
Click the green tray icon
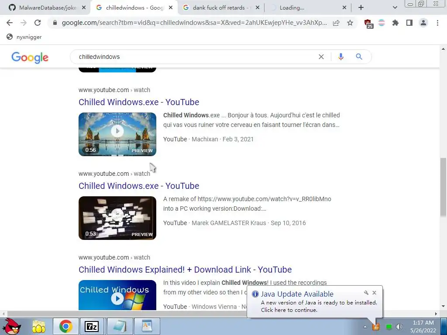click(x=389, y=327)
